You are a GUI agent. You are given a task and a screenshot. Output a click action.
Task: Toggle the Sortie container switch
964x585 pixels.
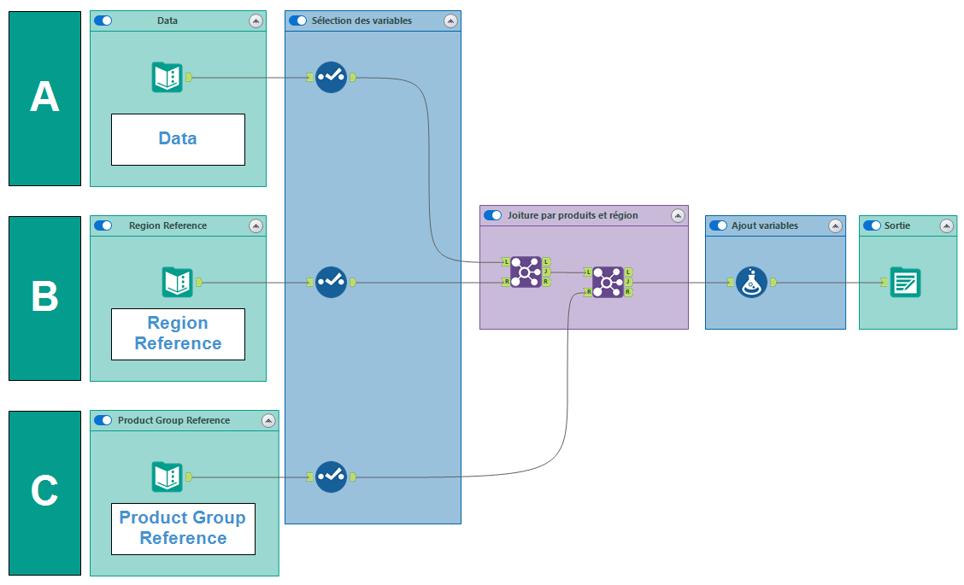click(872, 225)
